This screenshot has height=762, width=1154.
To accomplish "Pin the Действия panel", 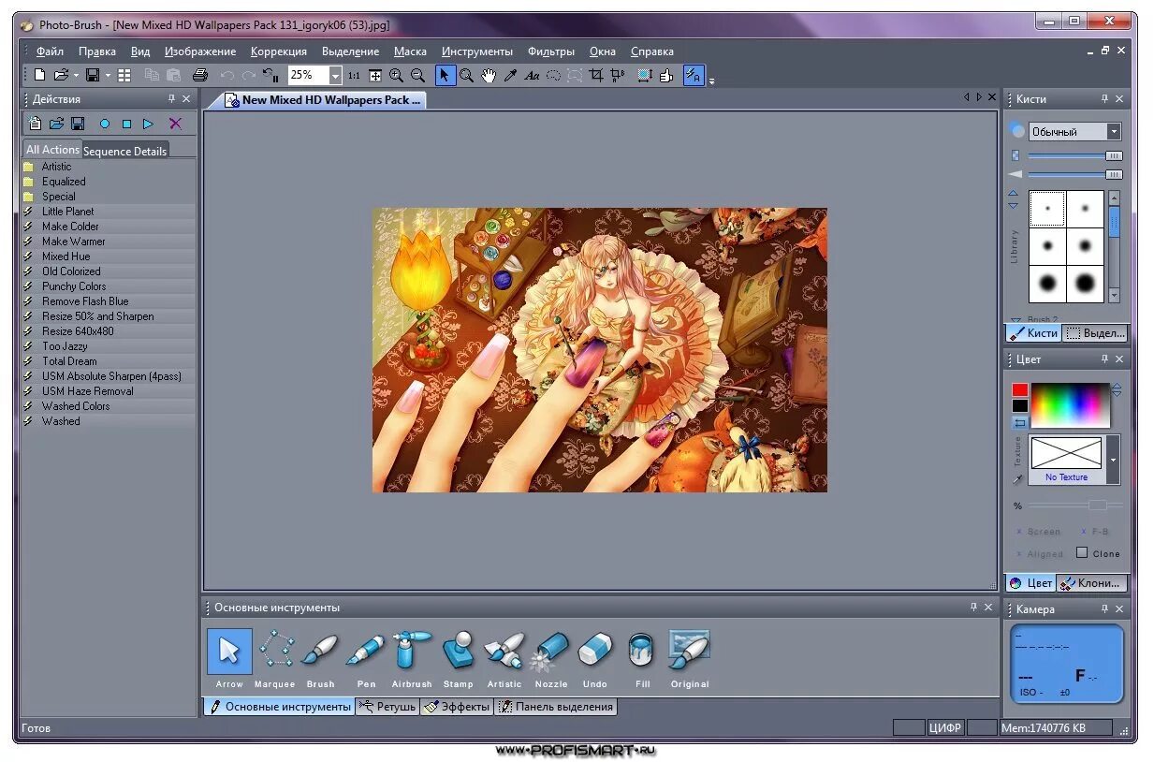I will coord(171,98).
